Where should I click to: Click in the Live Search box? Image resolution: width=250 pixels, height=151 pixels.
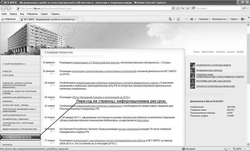[x=217, y=8]
